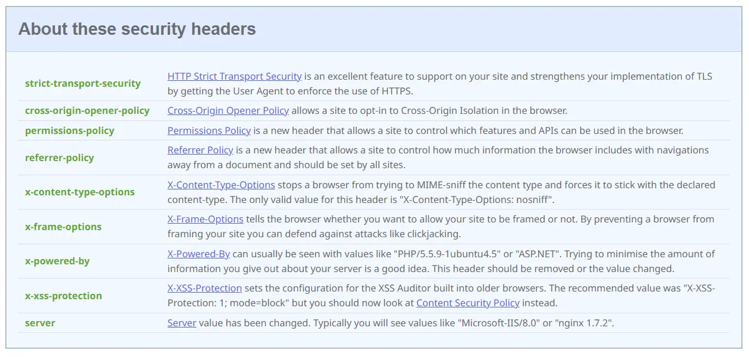Image resolution: width=749 pixels, height=357 pixels.
Task: Visit the X-Content-Type-Options link
Action: 221,185
